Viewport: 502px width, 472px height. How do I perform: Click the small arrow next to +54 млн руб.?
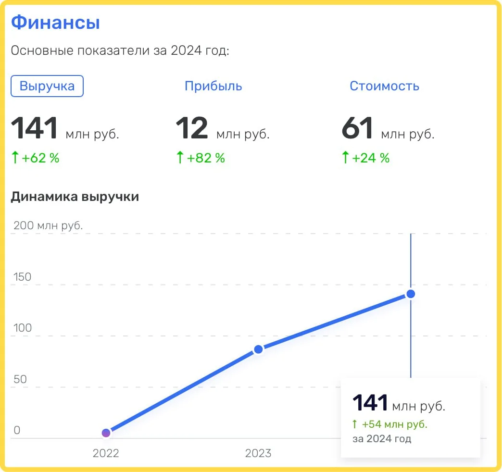tap(355, 424)
